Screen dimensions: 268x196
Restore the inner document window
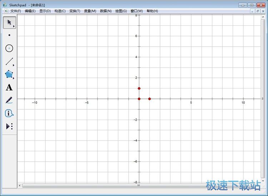pyautogui.click(x=258, y=11)
